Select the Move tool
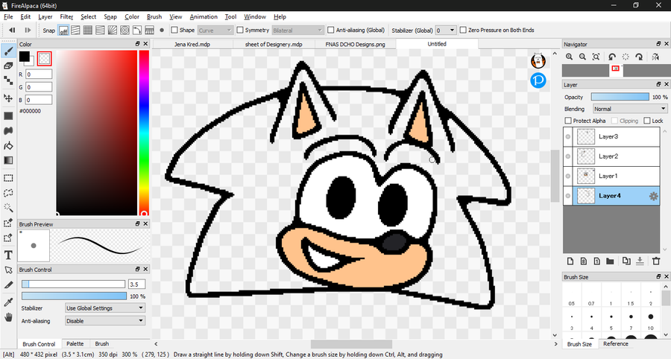The image size is (671, 359). [x=8, y=98]
